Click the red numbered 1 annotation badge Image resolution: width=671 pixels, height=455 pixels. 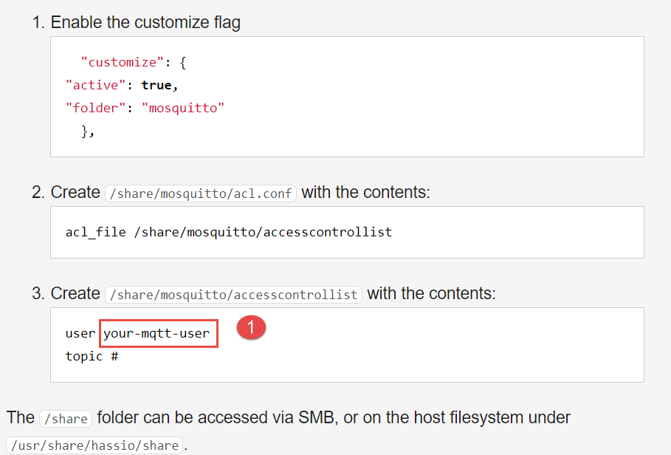[x=251, y=327]
